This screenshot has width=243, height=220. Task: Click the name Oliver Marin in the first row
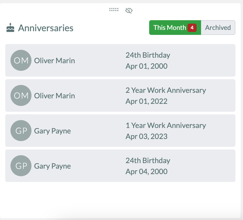54,60
